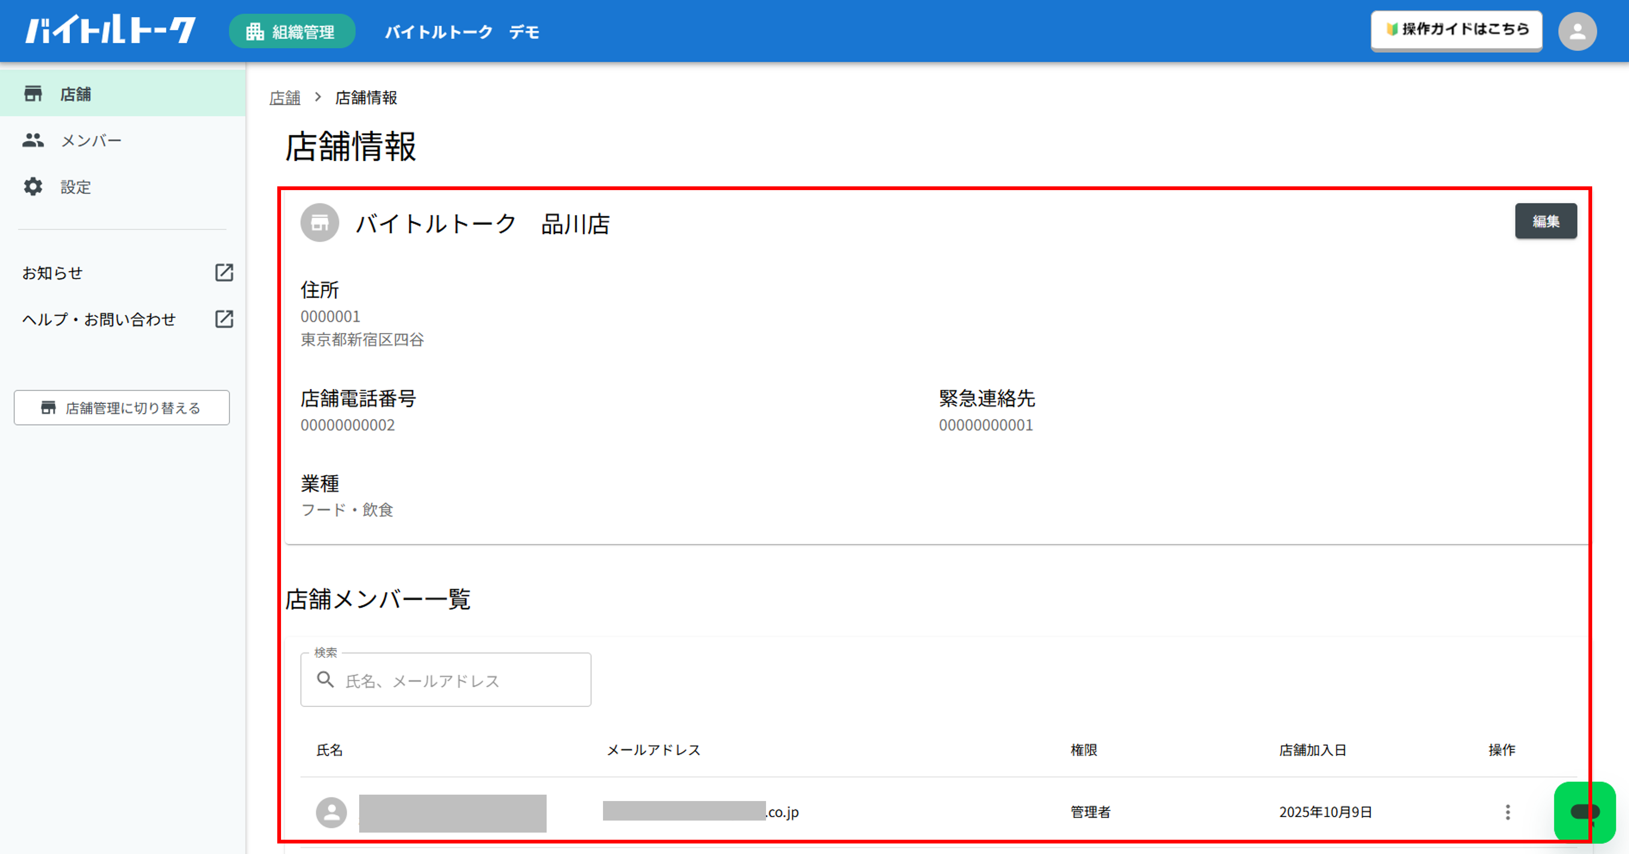Click the store icon beside 店舗 menu
This screenshot has width=1629, height=854.
(x=33, y=94)
